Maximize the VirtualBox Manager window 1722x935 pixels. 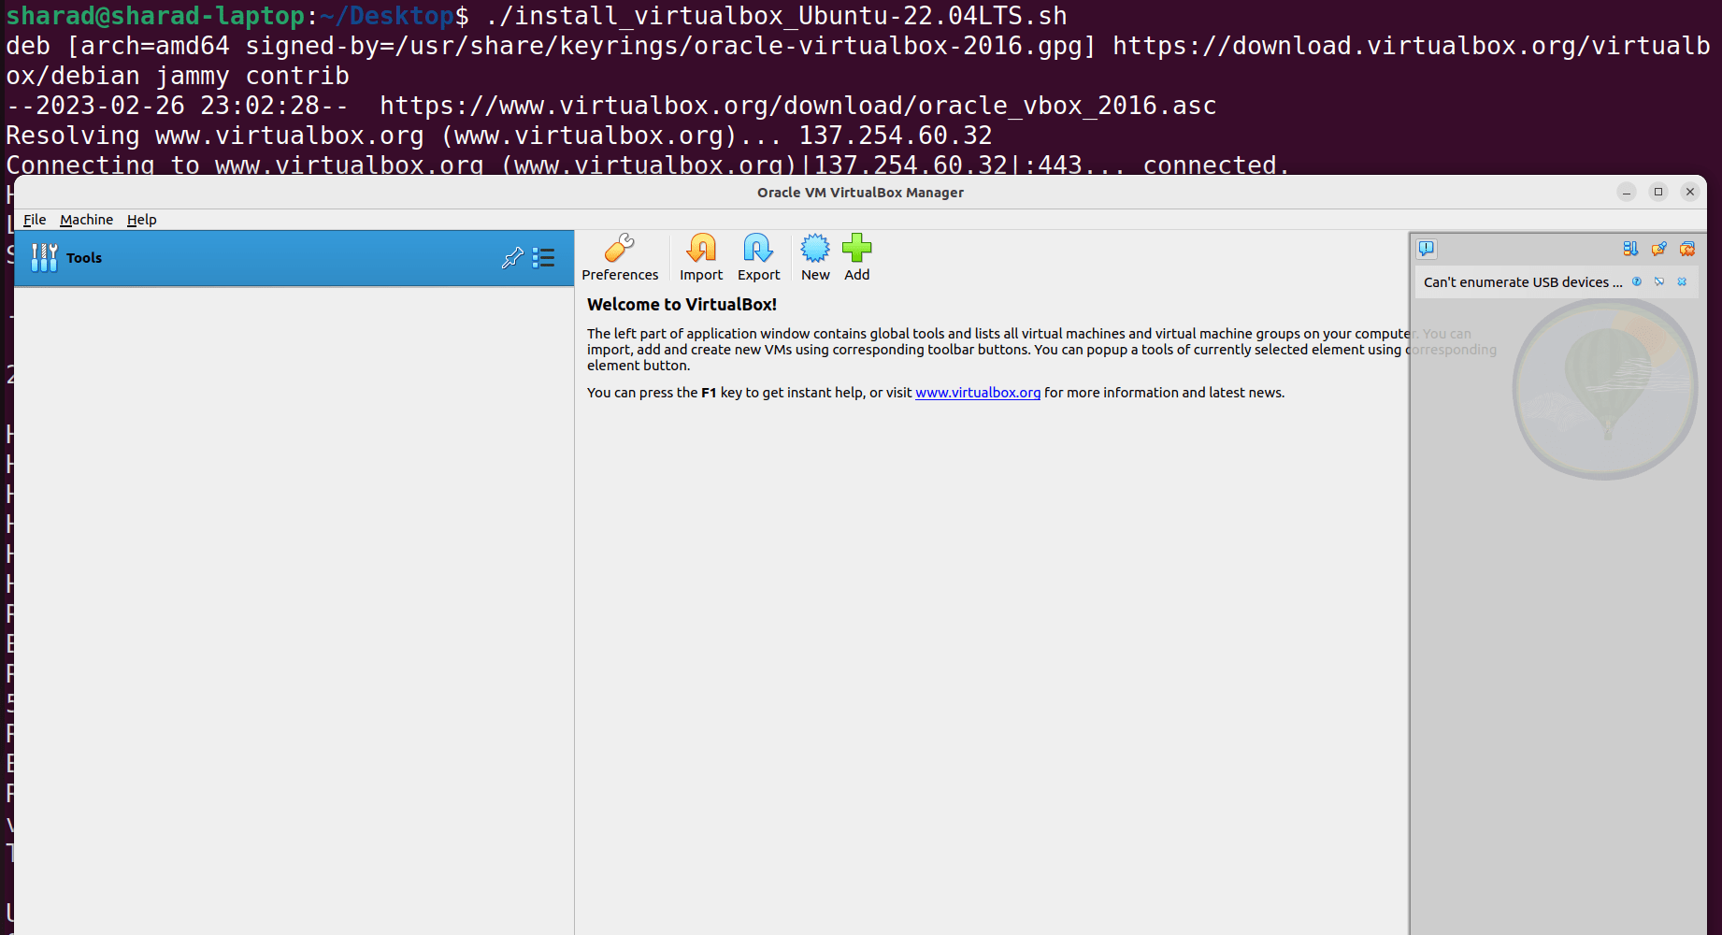click(1658, 192)
